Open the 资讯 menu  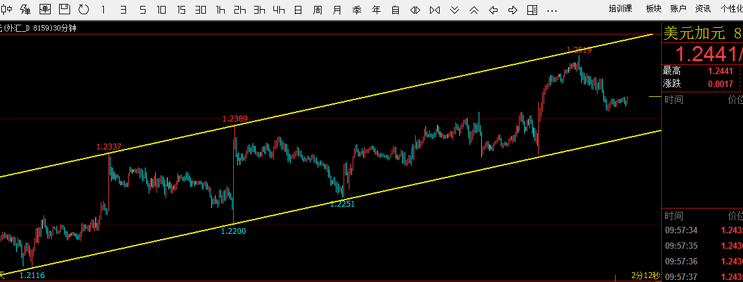[703, 8]
